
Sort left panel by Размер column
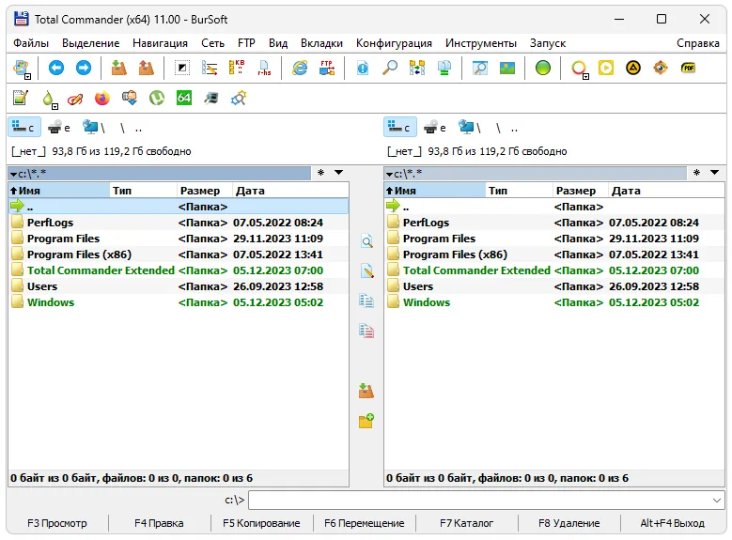pyautogui.click(x=205, y=191)
